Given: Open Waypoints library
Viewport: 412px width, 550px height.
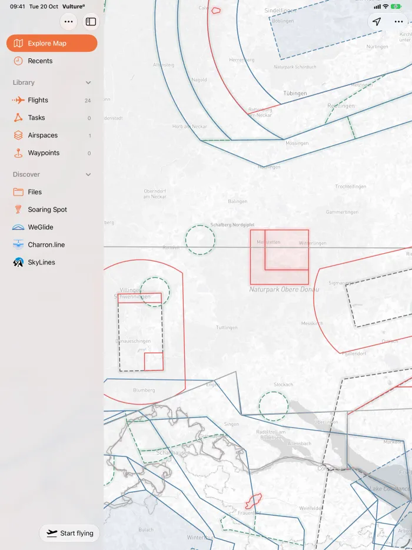Looking at the screenshot, I should pos(52,153).
